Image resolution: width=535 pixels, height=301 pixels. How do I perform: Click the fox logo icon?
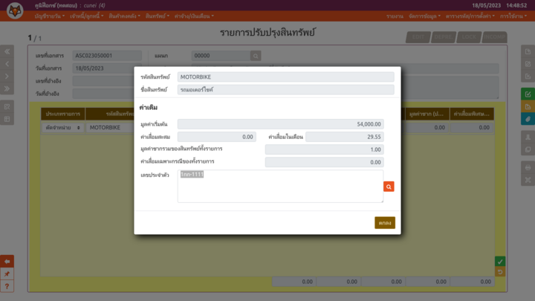click(15, 10)
